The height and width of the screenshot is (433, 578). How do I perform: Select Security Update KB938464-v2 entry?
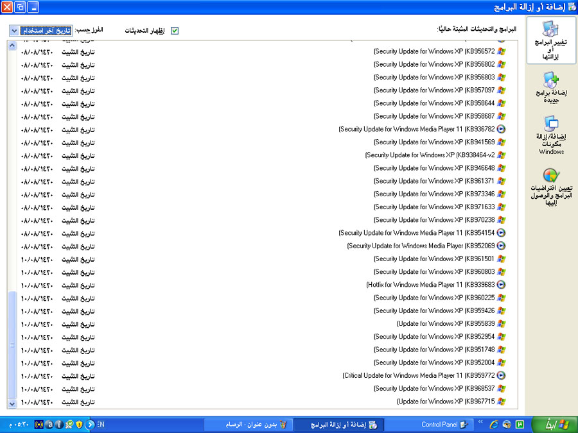[x=430, y=155]
